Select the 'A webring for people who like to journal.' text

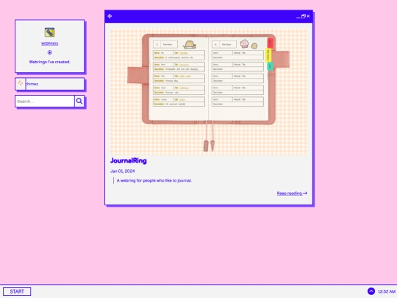click(154, 180)
